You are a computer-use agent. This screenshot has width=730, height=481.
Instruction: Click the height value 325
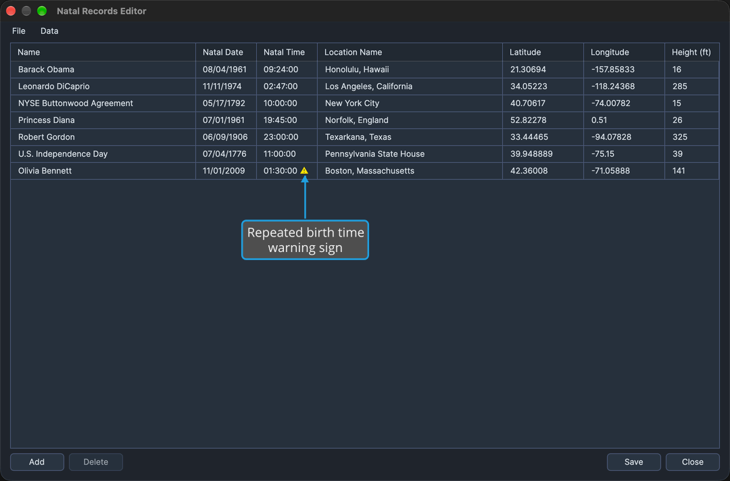pos(692,137)
